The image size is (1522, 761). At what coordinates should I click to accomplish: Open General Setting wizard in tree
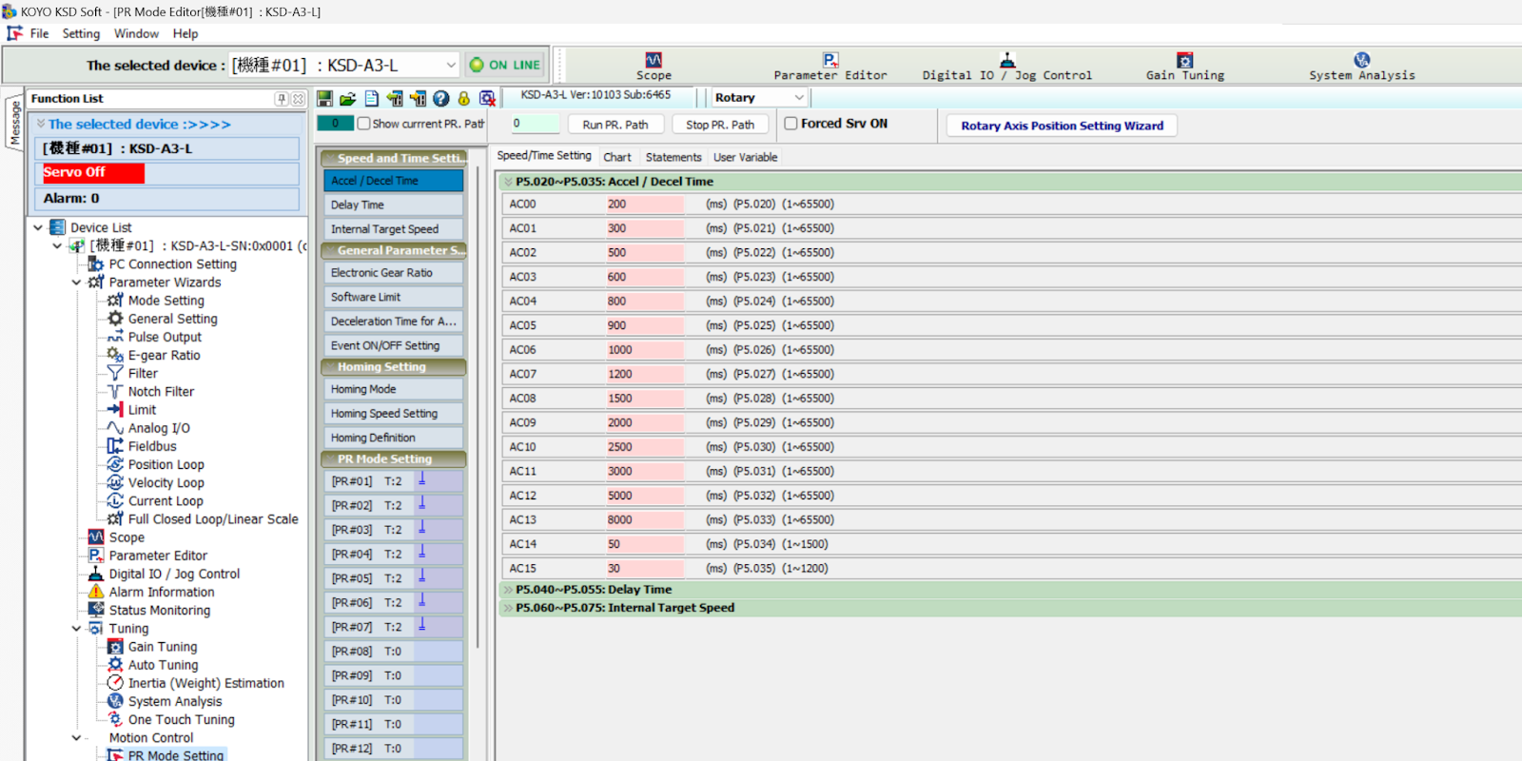click(172, 319)
